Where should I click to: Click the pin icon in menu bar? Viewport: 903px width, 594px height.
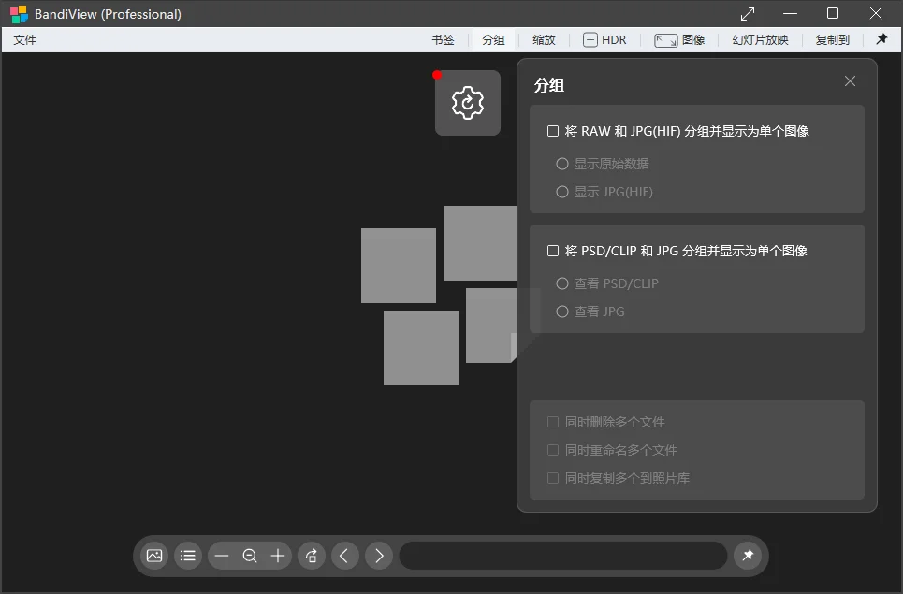(881, 39)
